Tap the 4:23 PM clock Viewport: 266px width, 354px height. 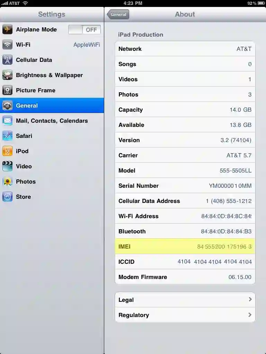(x=133, y=3)
